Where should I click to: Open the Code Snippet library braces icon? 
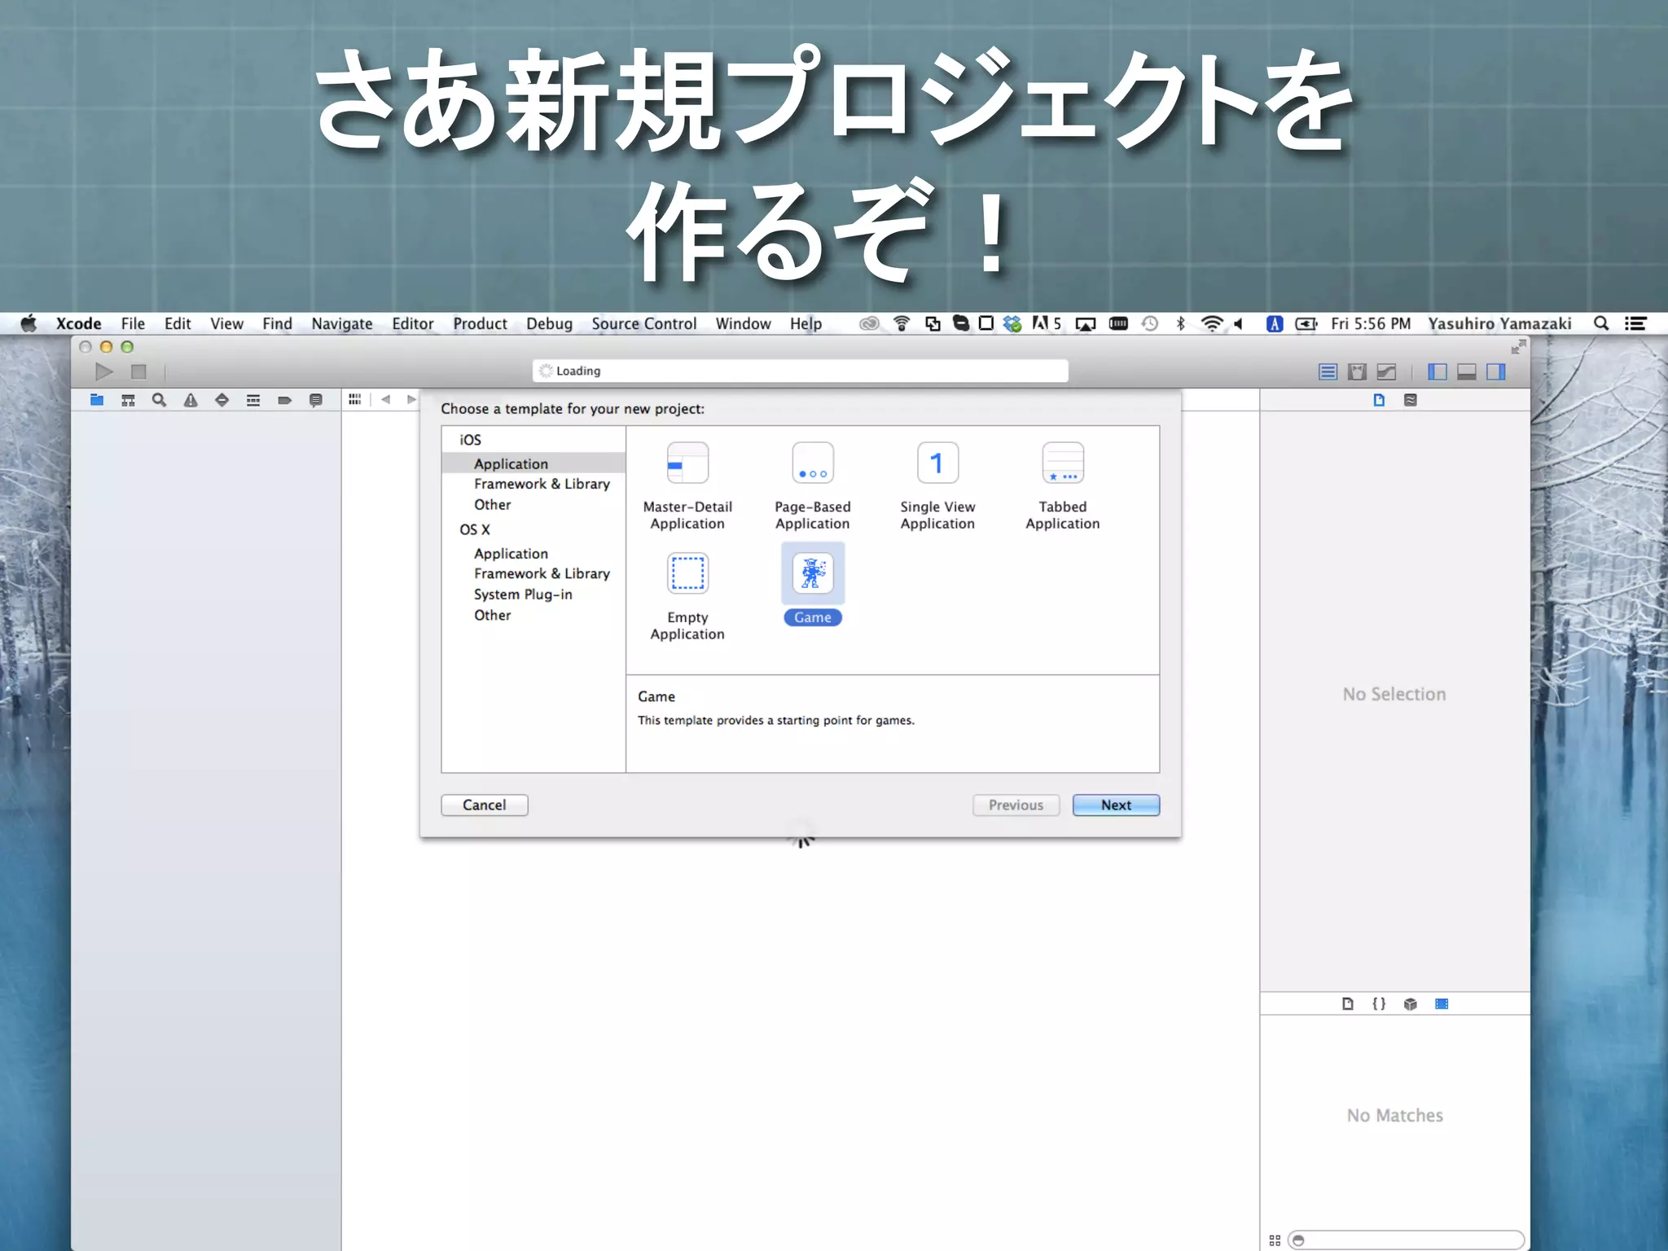pos(1379,1003)
